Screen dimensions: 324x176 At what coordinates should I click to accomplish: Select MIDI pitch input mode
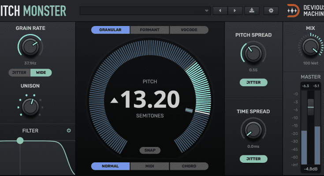(x=149, y=166)
